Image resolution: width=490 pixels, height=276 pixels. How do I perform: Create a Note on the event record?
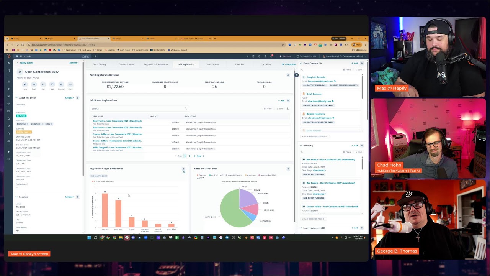coord(25,84)
